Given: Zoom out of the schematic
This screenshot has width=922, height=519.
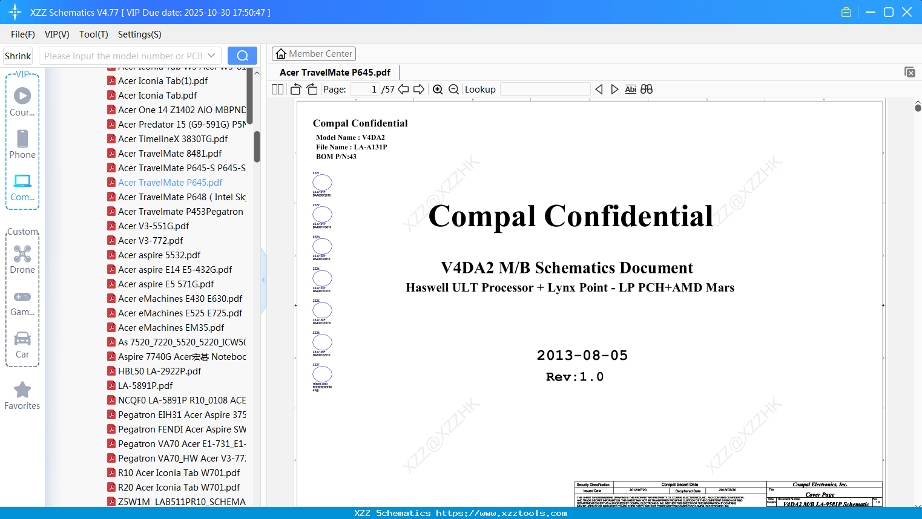Looking at the screenshot, I should coord(454,90).
